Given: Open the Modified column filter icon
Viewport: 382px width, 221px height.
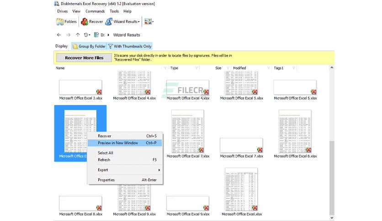Looking at the screenshot, I should [269, 68].
